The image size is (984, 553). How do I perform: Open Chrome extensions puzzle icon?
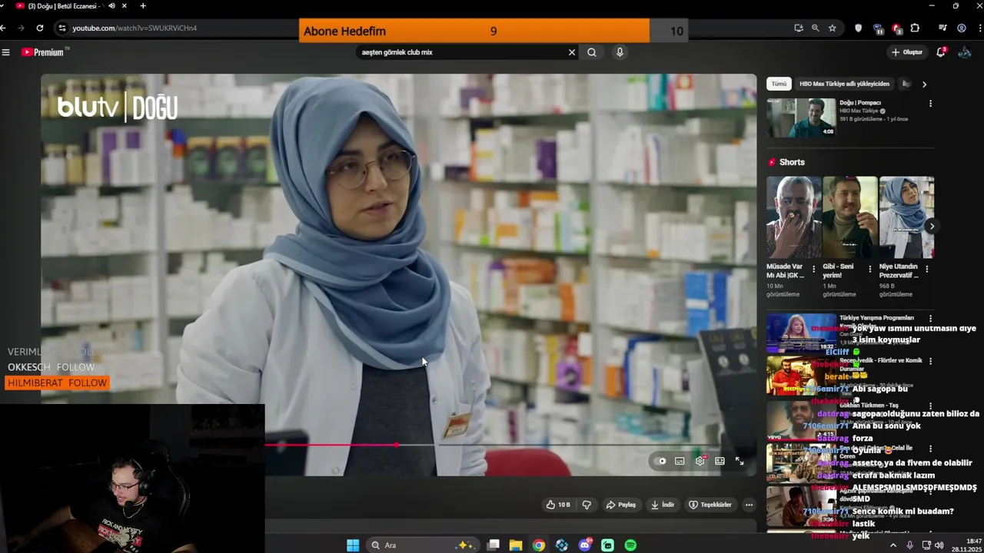(915, 28)
